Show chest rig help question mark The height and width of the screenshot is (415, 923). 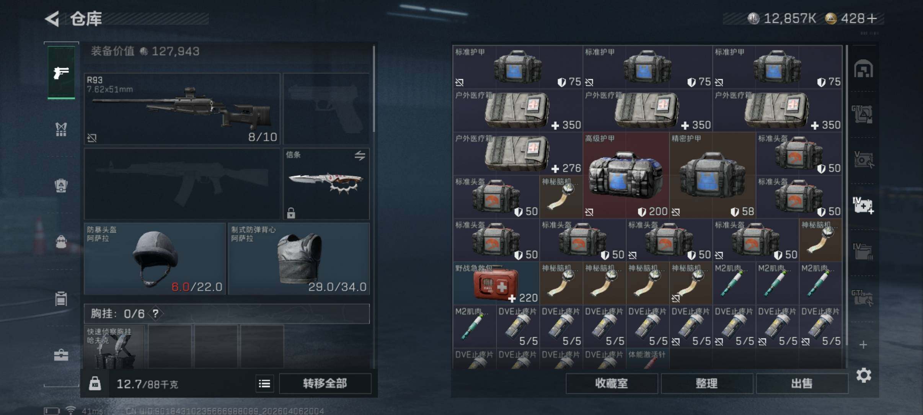pyautogui.click(x=155, y=314)
